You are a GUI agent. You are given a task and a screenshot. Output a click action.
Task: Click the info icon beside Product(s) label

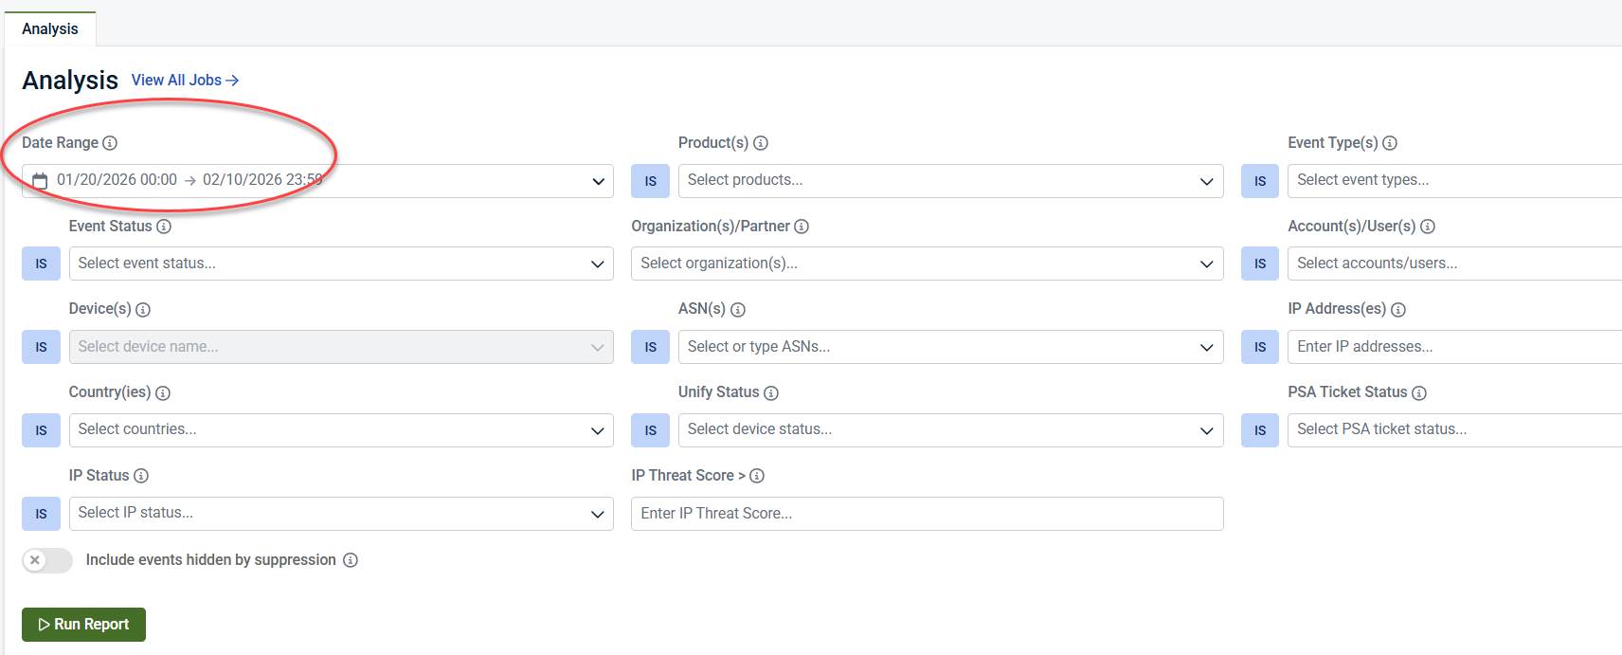point(761,143)
